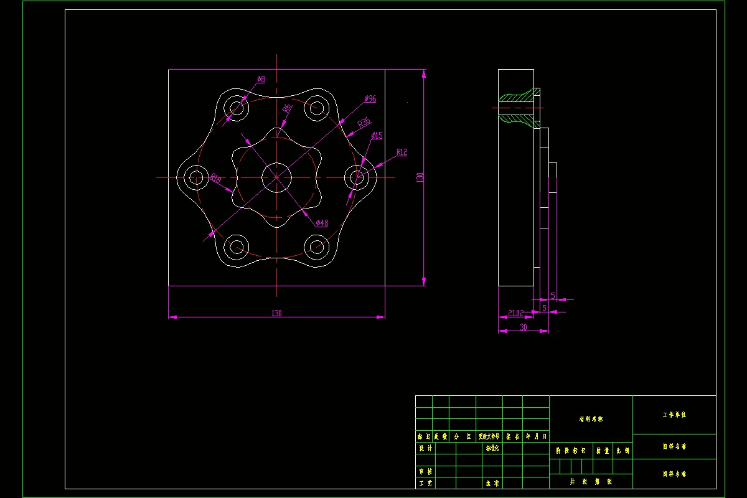The width and height of the screenshot is (747, 498).
Task: Click the 批准 label in title block
Action: click(x=492, y=483)
